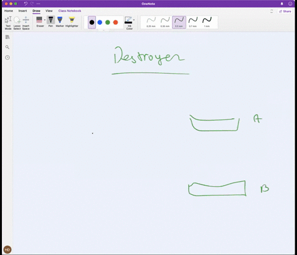
Task: Switch to the Marker tool
Action: (x=60, y=22)
